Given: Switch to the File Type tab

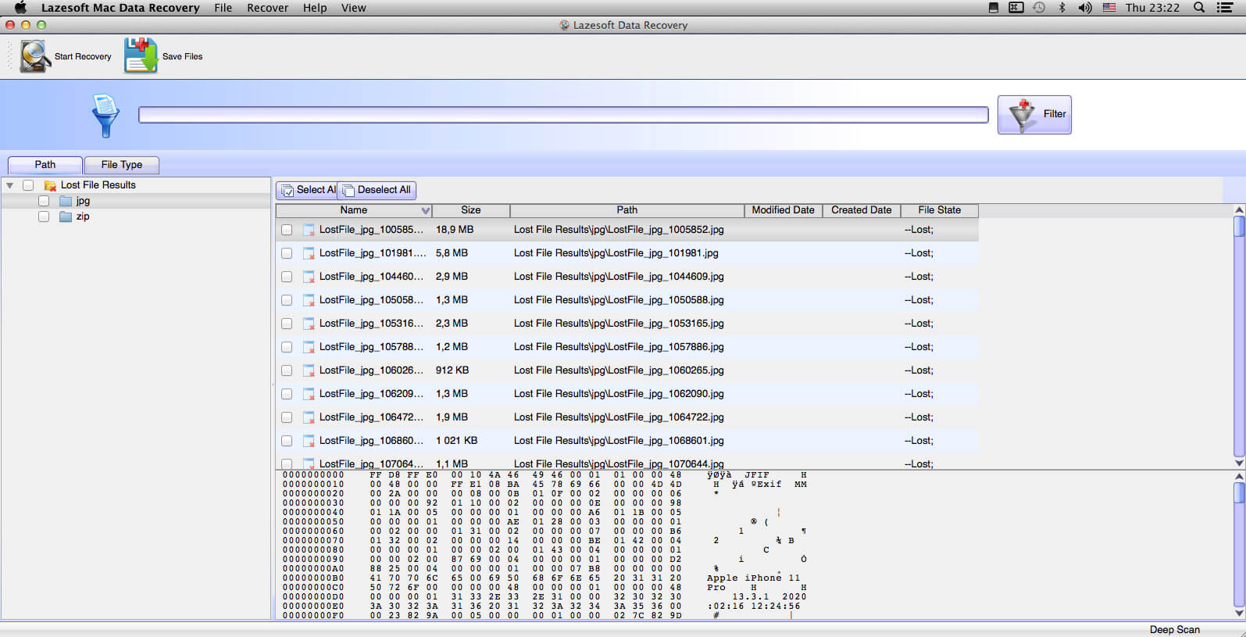Looking at the screenshot, I should coord(122,165).
